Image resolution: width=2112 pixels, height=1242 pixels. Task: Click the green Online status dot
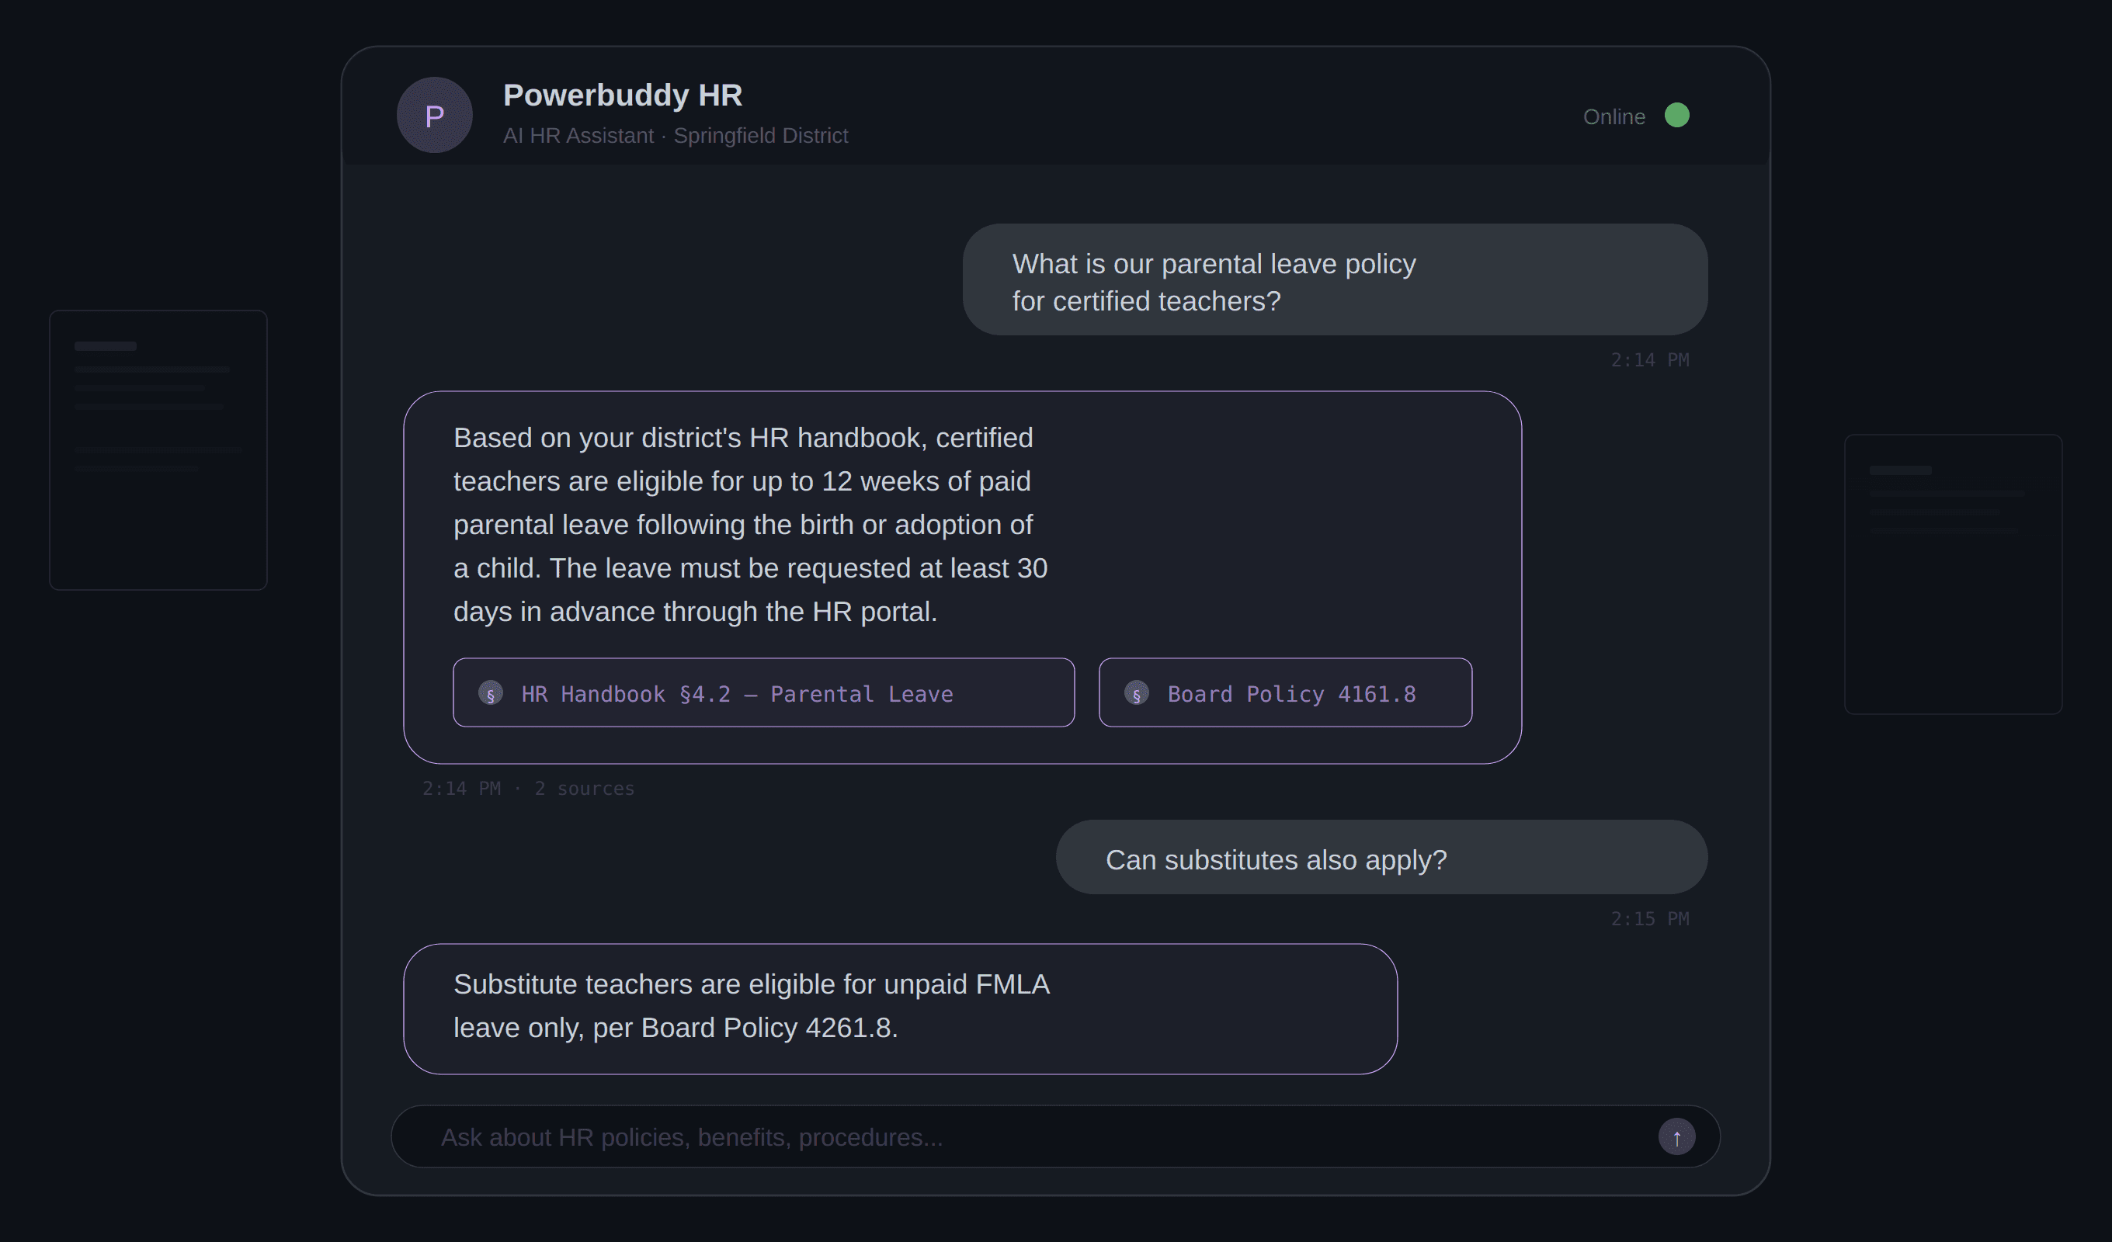tap(1676, 116)
